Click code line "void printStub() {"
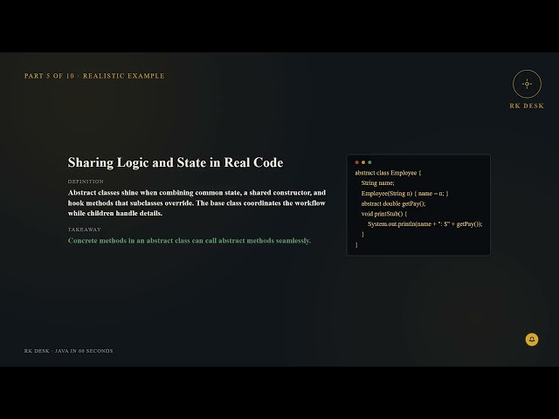559x419 pixels. pyautogui.click(x=384, y=214)
